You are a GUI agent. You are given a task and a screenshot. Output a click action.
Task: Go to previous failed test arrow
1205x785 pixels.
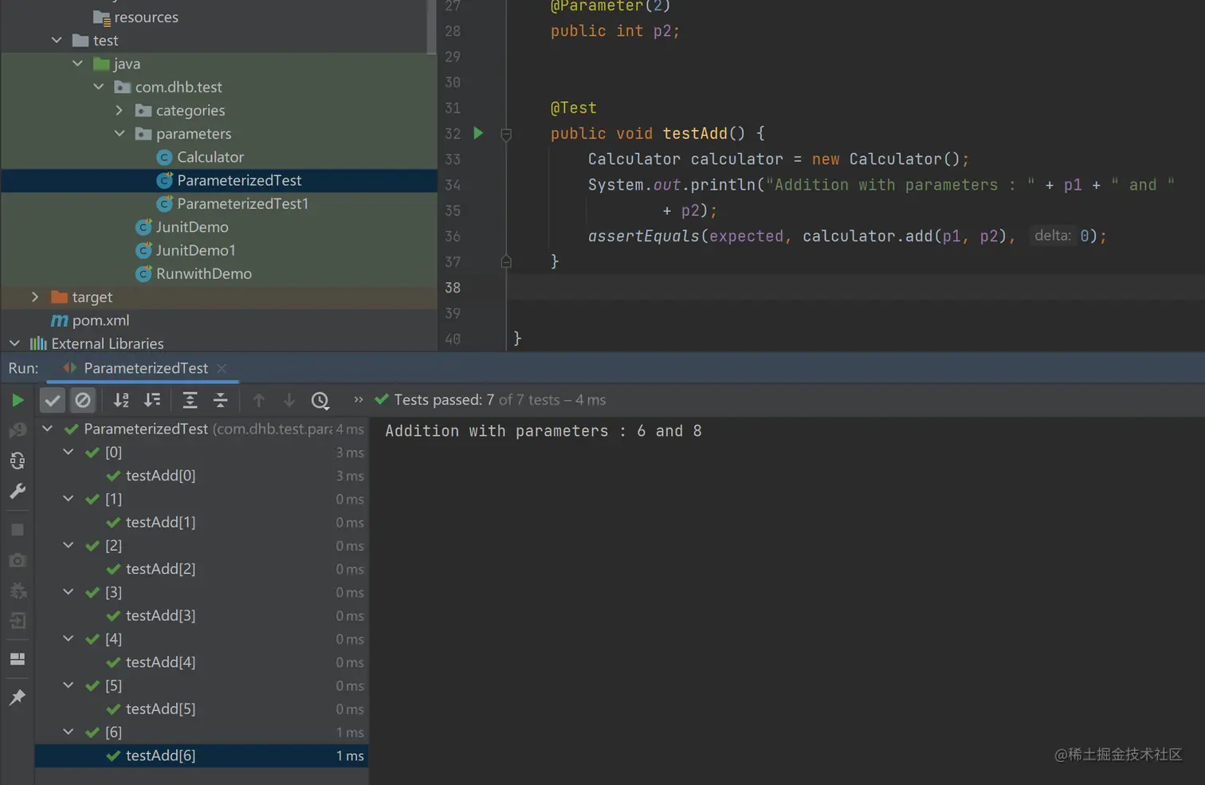(259, 400)
